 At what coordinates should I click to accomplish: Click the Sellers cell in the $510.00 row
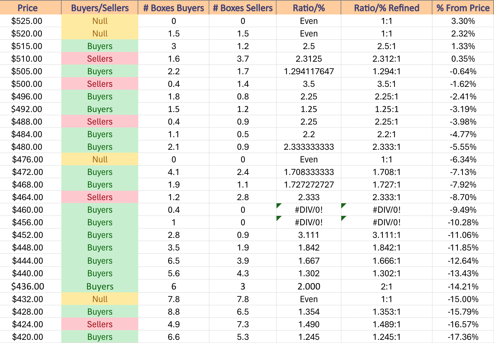coord(100,59)
